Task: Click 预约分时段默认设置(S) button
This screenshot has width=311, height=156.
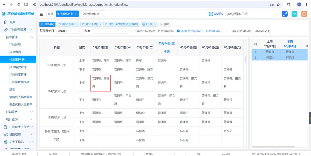Action: pyautogui.click(x=121, y=24)
